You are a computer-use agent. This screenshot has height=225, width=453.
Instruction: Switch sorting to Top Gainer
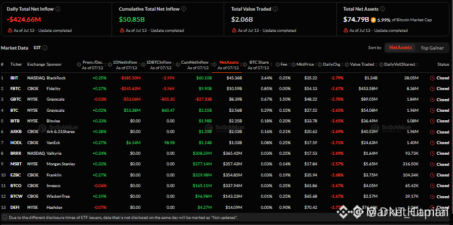tap(432, 48)
